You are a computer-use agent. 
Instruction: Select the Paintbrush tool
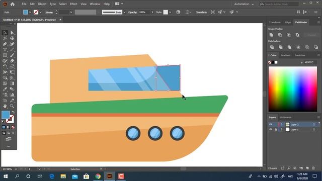12,55
